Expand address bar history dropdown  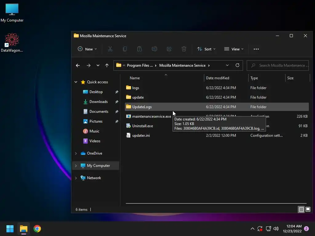coord(227,65)
